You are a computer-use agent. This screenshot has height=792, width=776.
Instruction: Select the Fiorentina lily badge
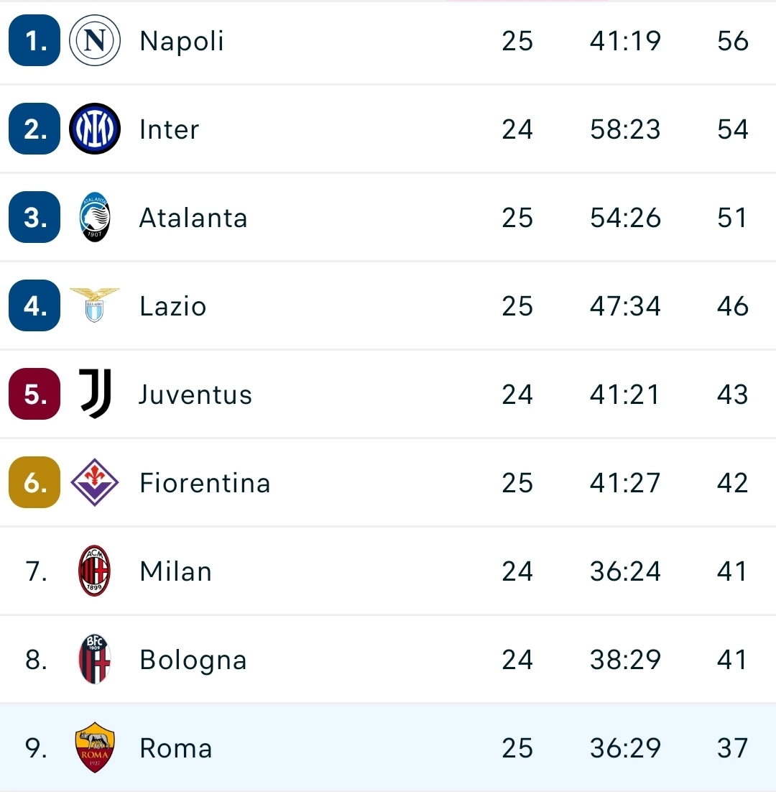(x=93, y=482)
